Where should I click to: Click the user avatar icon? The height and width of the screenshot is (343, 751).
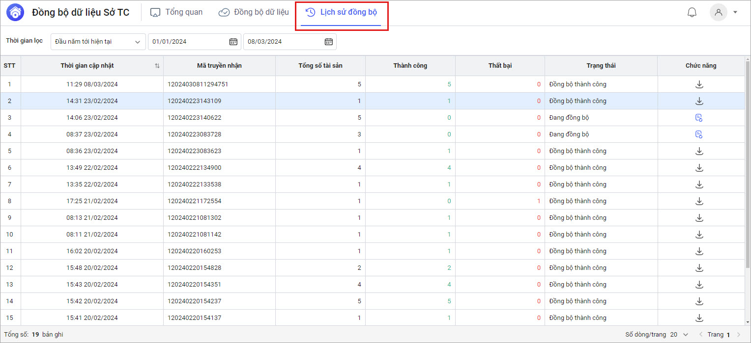(718, 12)
